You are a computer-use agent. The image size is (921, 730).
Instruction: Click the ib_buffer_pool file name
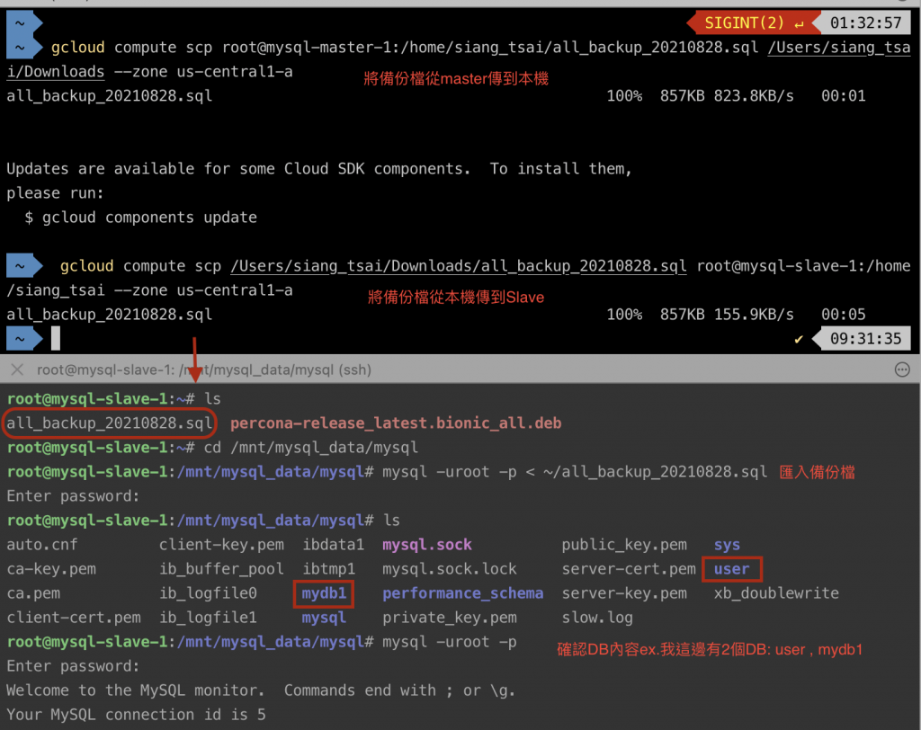point(221,568)
